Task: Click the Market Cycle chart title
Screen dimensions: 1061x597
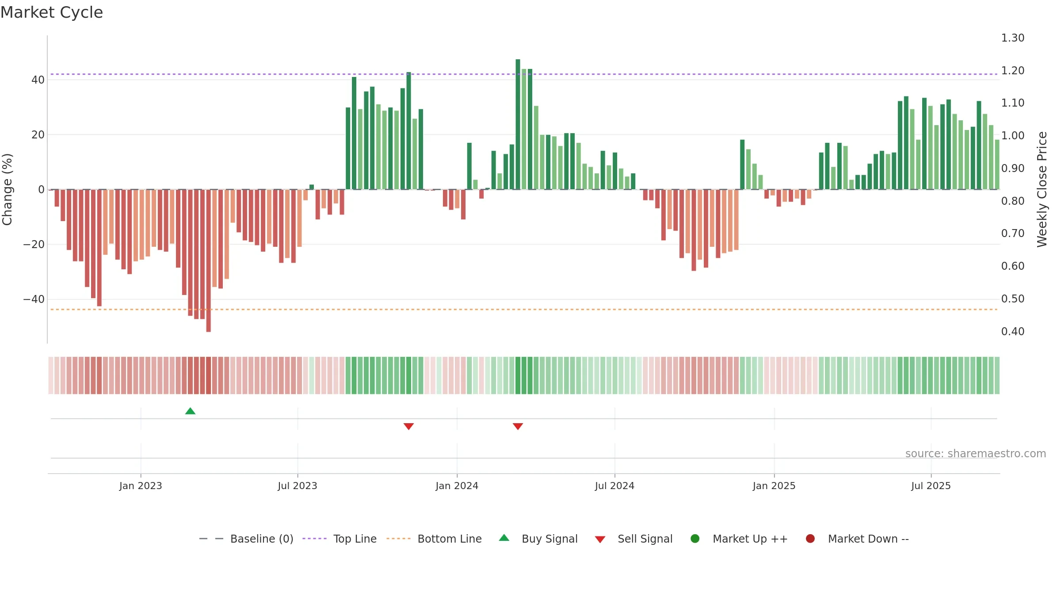Action: [x=52, y=12]
